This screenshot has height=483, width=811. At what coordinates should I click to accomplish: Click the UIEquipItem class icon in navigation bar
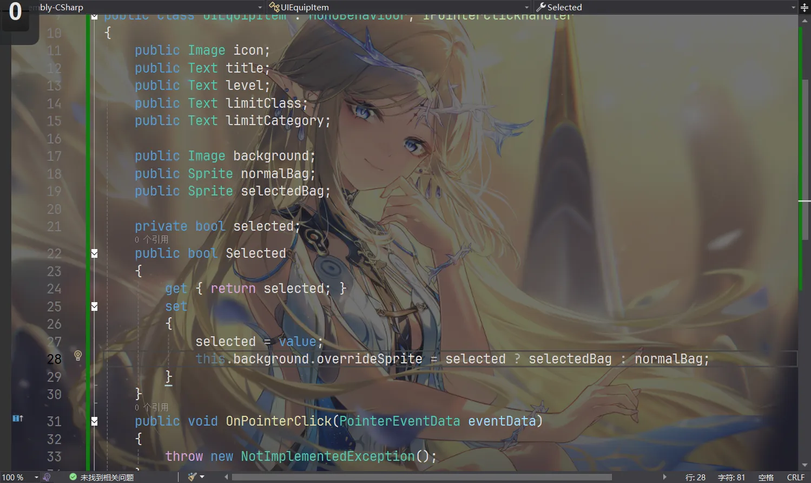(273, 7)
